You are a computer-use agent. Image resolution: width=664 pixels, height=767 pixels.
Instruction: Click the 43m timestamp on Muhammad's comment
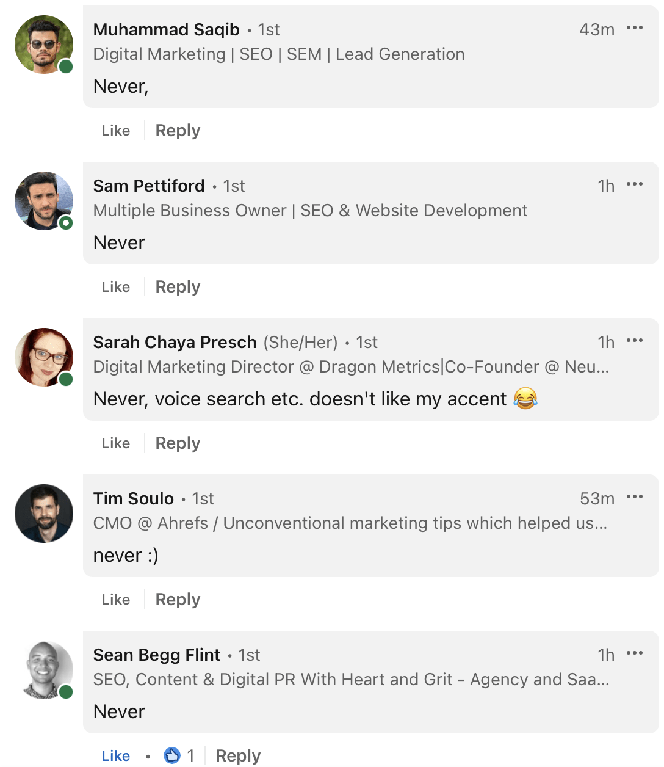[596, 29]
